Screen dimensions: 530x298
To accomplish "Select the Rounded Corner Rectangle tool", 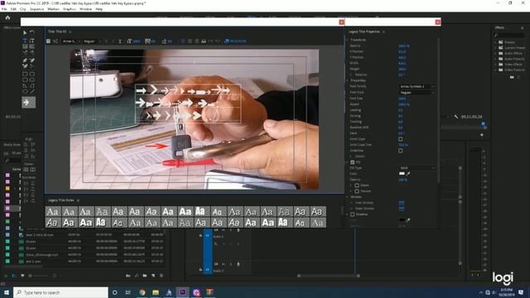I will [32, 74].
